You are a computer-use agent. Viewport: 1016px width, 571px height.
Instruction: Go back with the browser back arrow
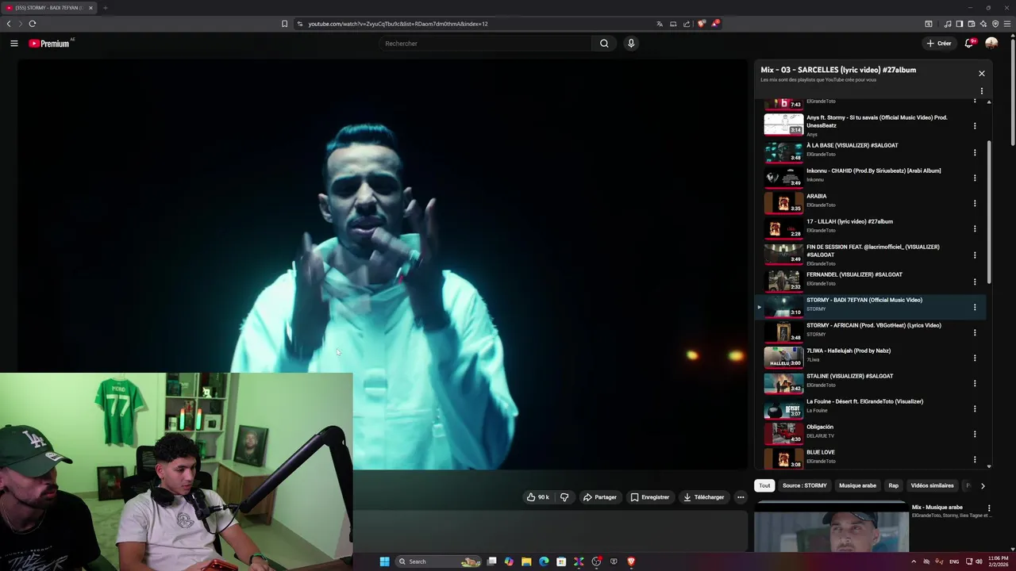coord(9,24)
